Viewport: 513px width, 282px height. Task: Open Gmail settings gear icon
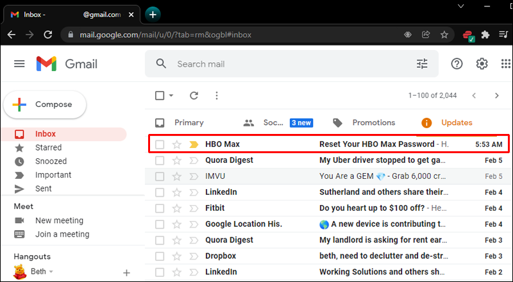point(482,64)
